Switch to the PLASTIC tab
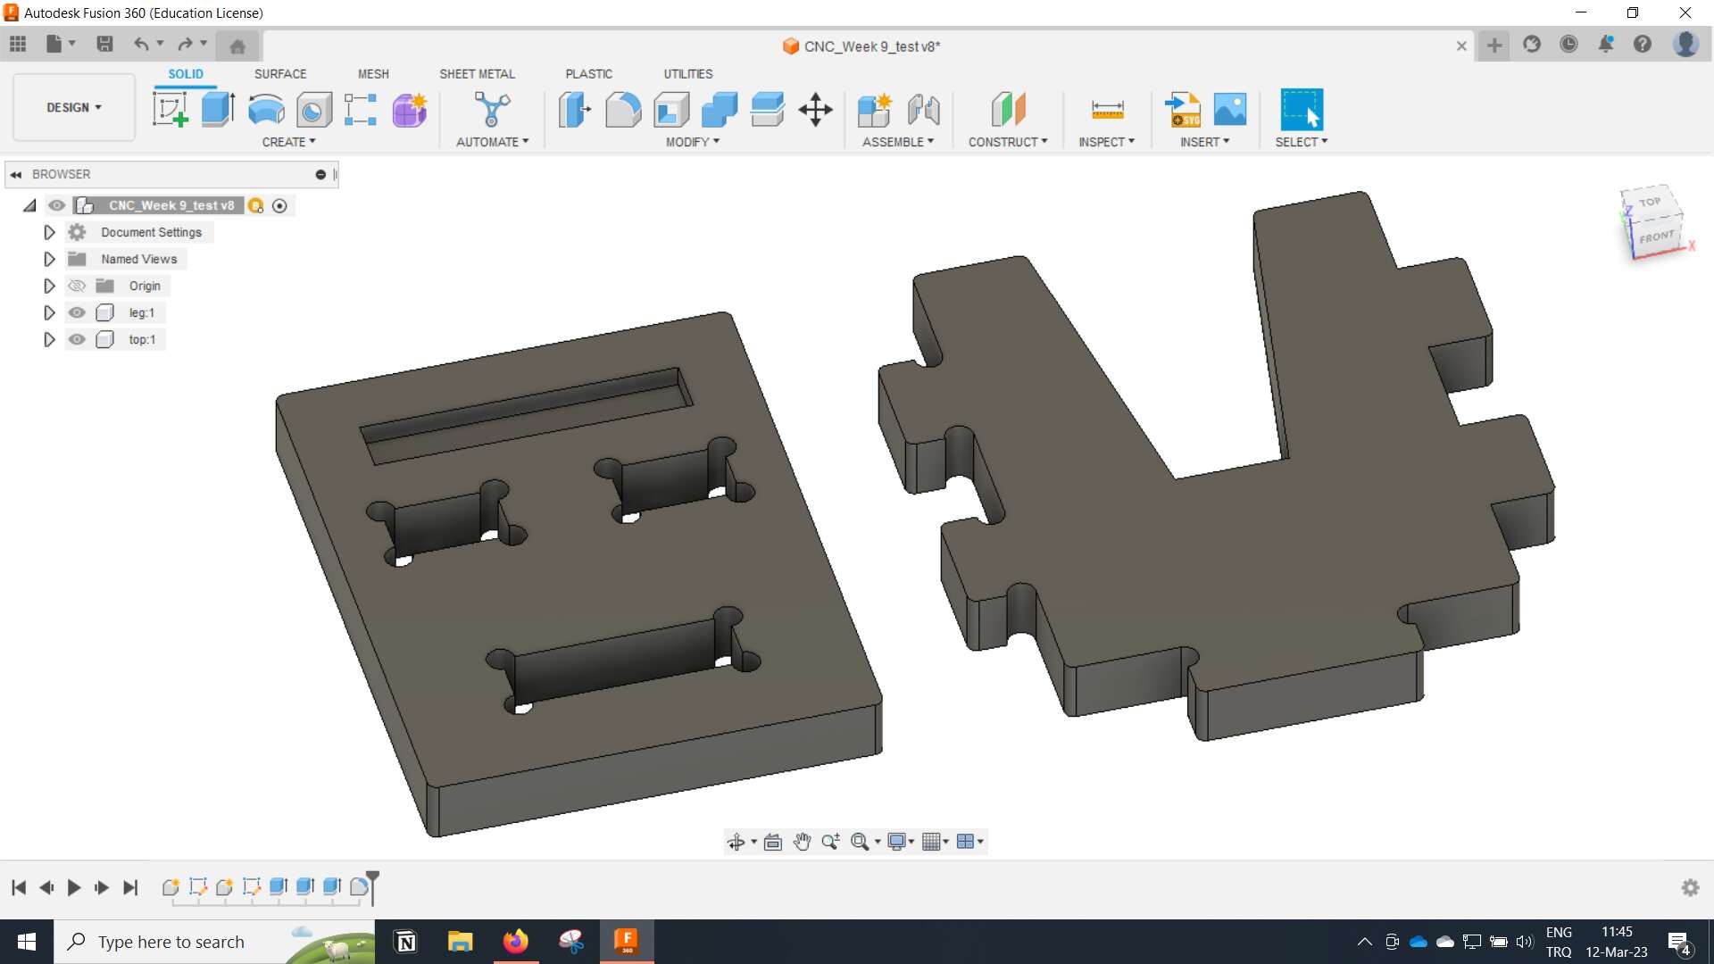Image resolution: width=1714 pixels, height=964 pixels. [589, 74]
